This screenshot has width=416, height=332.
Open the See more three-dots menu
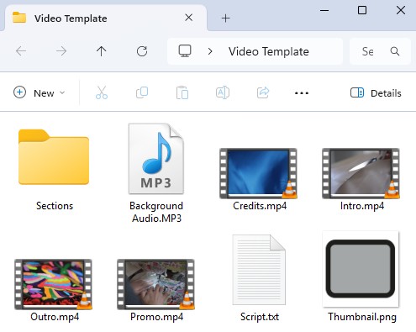coord(302,93)
